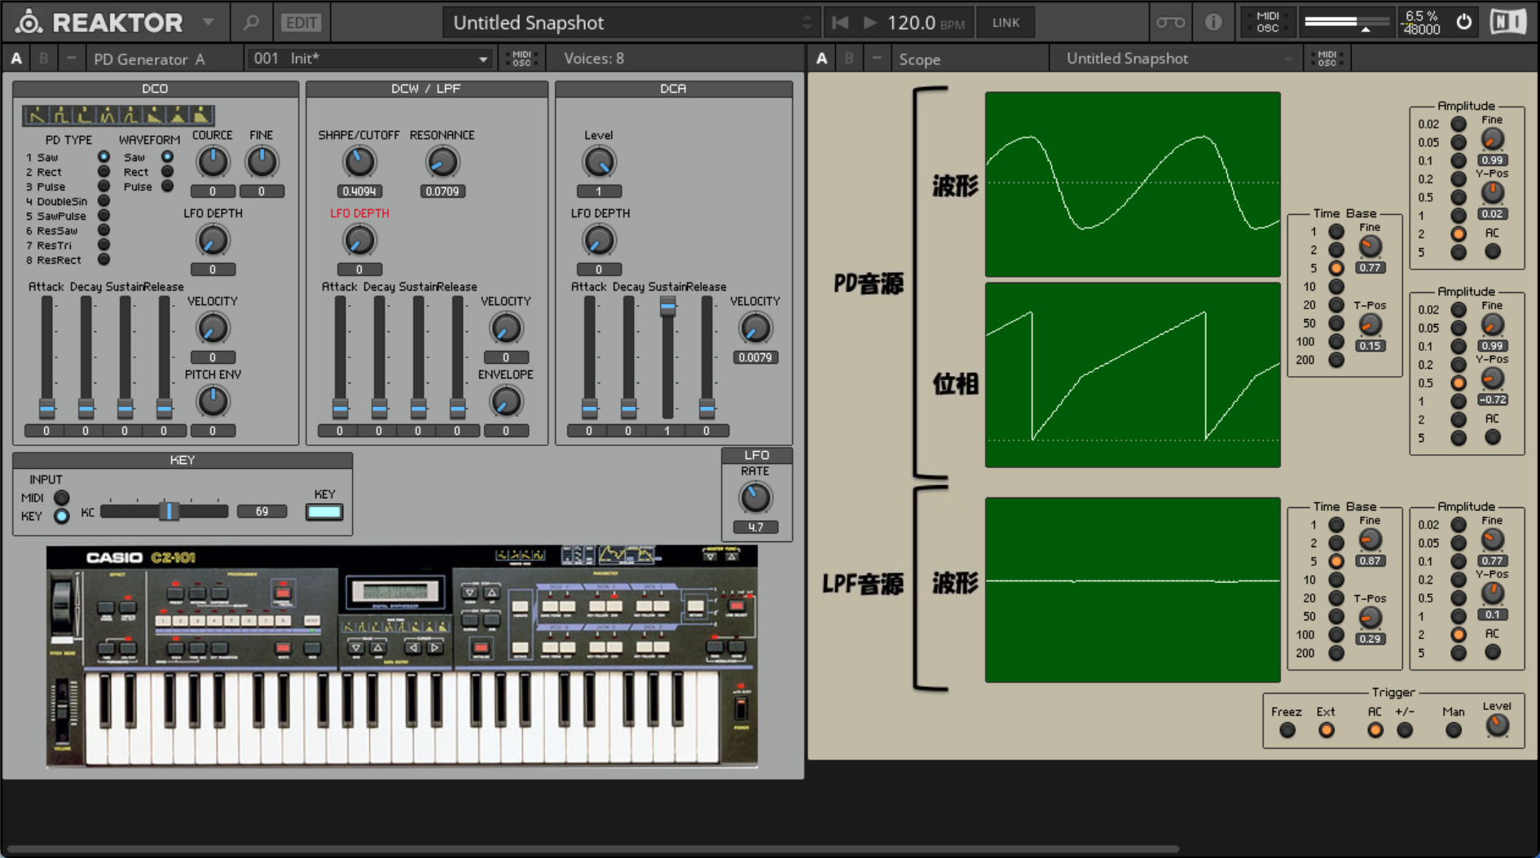Toggle the LINK button
The width and height of the screenshot is (1540, 858).
[1005, 23]
